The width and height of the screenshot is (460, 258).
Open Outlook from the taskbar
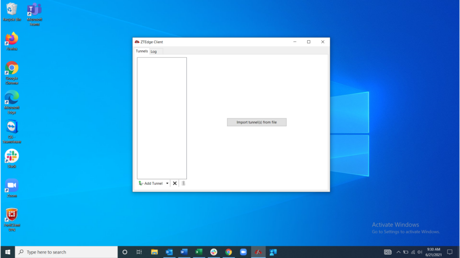[169, 252]
